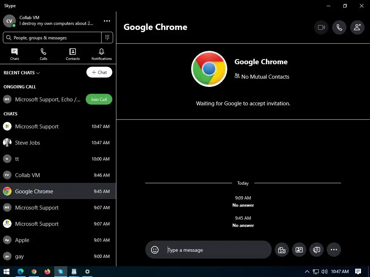Click the green Join Call button
Screen dimensions: 370x277
pos(99,100)
